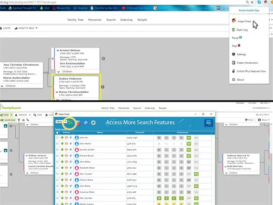Click the dark blue icon button at banner right
Image resolution: width=273 pixels, height=205 pixels.
click(x=209, y=123)
